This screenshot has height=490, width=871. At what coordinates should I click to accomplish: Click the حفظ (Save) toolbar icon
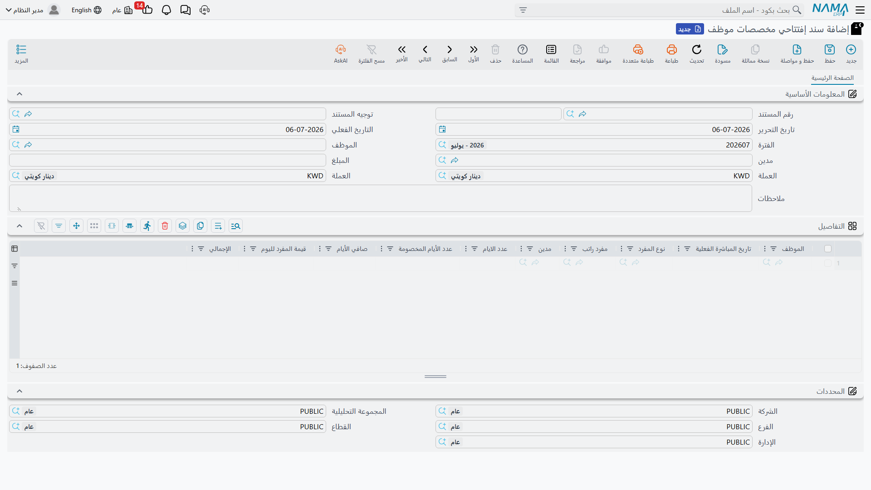pos(830,54)
